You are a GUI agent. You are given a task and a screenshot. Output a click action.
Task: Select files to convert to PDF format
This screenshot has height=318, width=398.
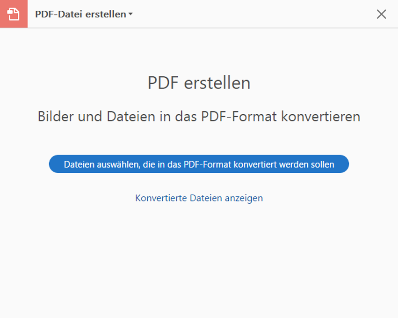pos(199,164)
